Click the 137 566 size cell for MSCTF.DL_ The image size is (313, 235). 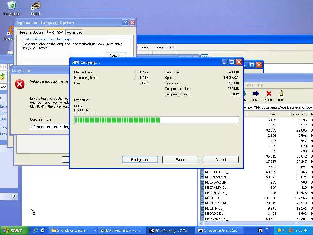click(270, 198)
